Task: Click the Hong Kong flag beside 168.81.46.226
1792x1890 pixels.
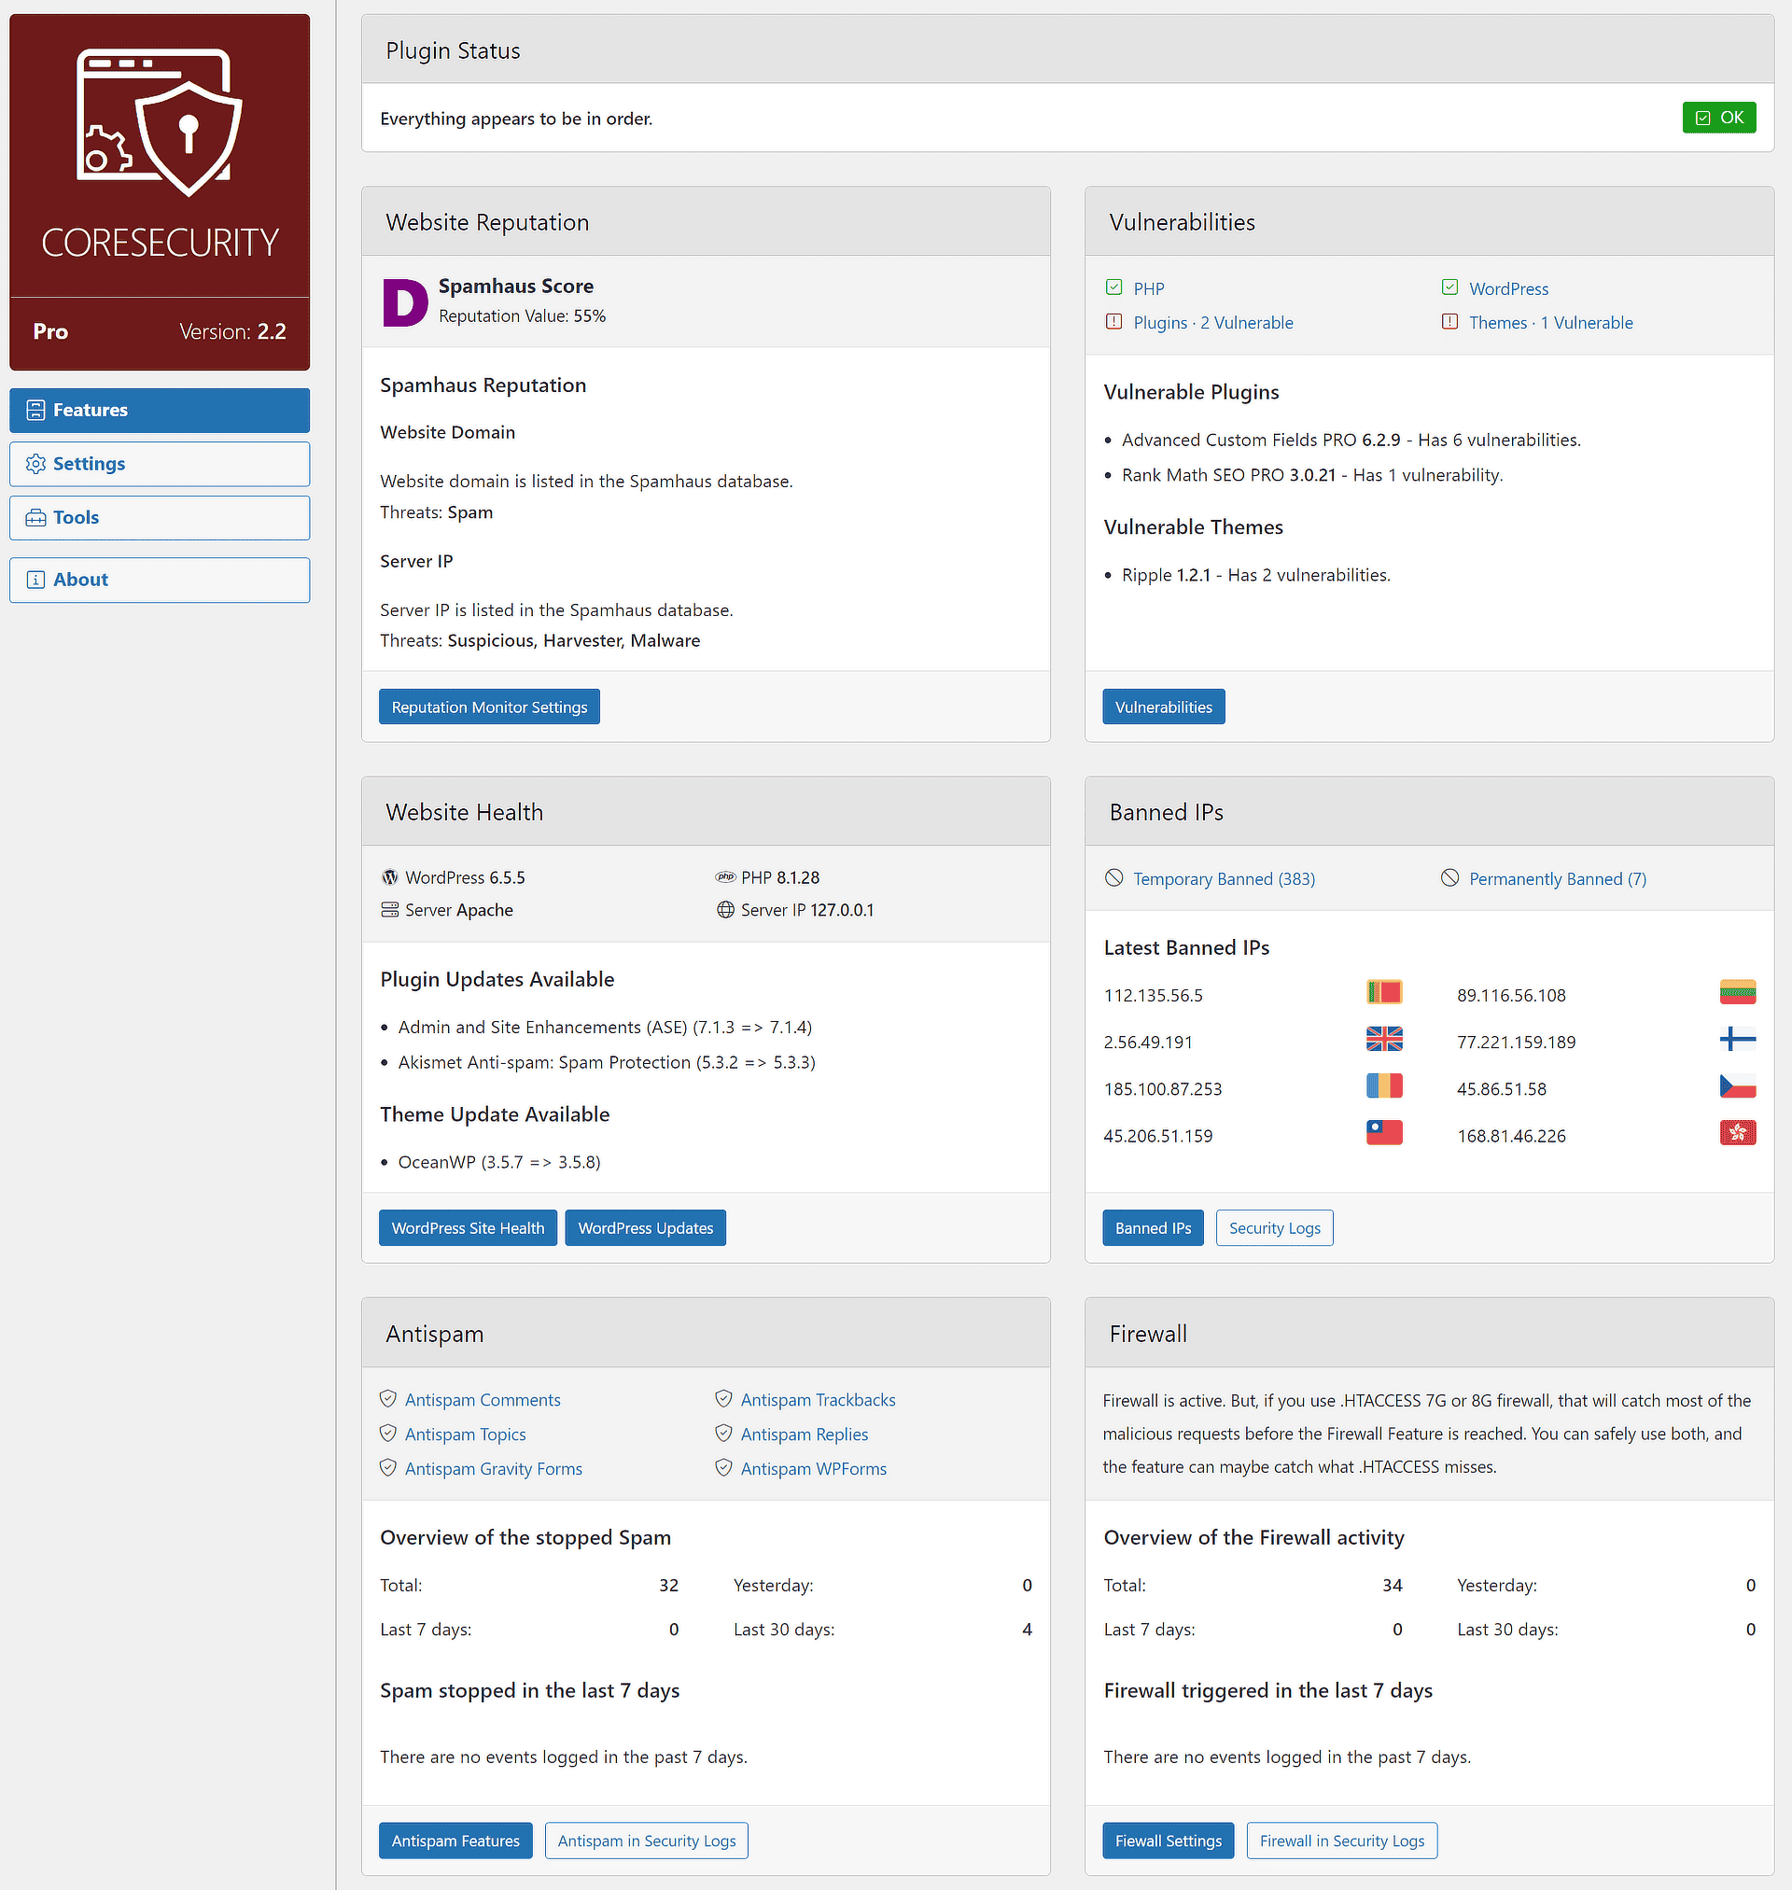Action: pyautogui.click(x=1737, y=1133)
